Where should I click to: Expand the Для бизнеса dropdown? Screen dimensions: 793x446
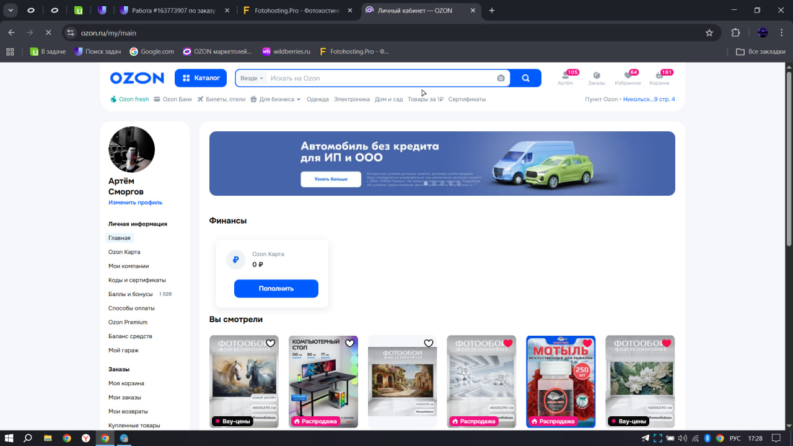tap(276, 99)
